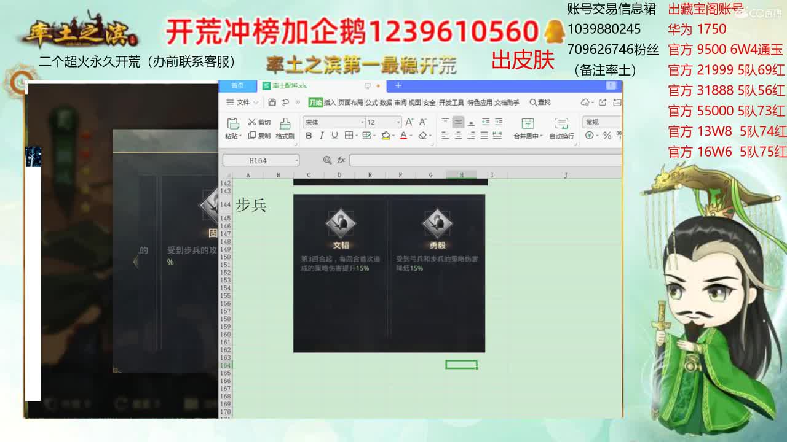The image size is (787, 442).
Task: Align text to top of cell
Action: click(x=445, y=122)
